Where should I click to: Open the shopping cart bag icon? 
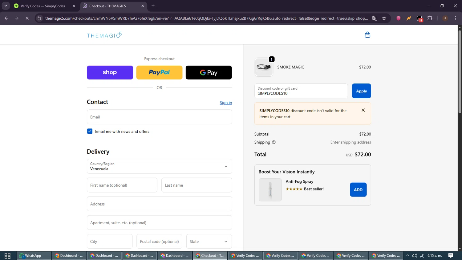tap(367, 35)
